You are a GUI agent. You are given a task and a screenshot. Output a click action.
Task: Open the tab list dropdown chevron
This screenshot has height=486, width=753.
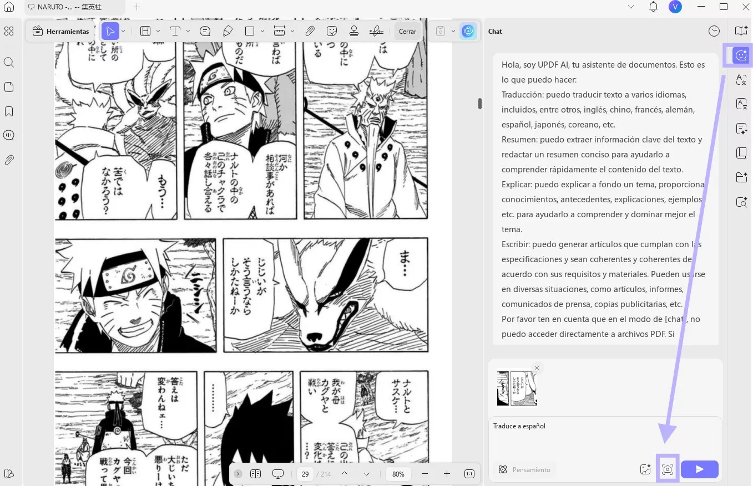(631, 7)
